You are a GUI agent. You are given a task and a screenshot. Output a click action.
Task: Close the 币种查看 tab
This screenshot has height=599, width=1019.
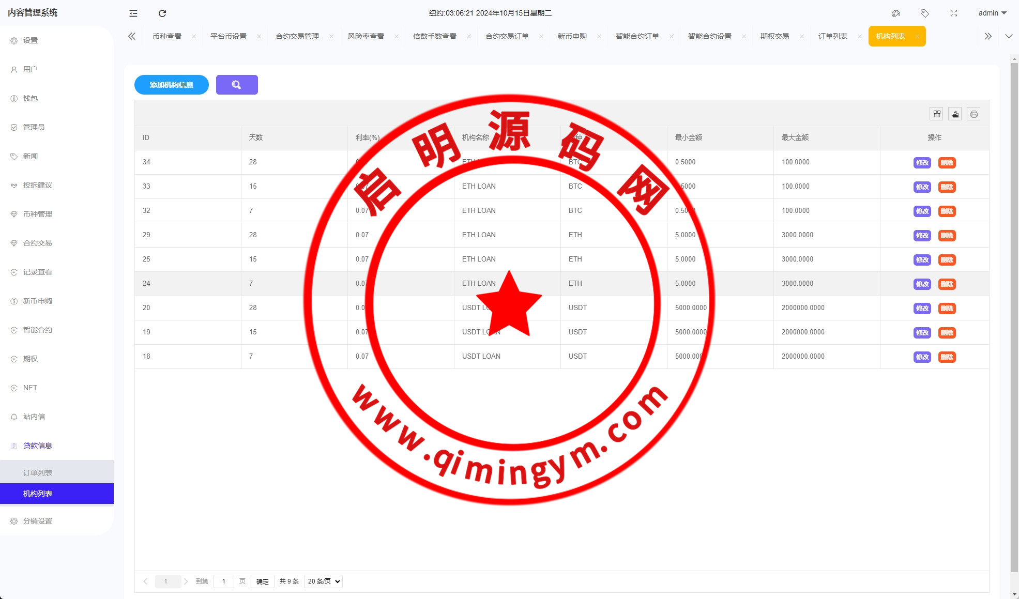click(x=194, y=36)
